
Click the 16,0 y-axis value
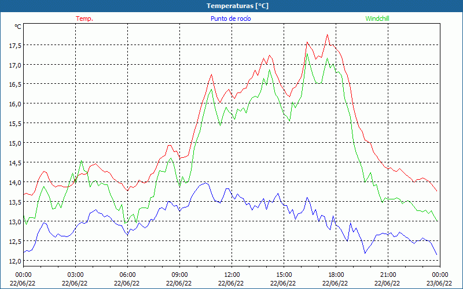[15, 104]
